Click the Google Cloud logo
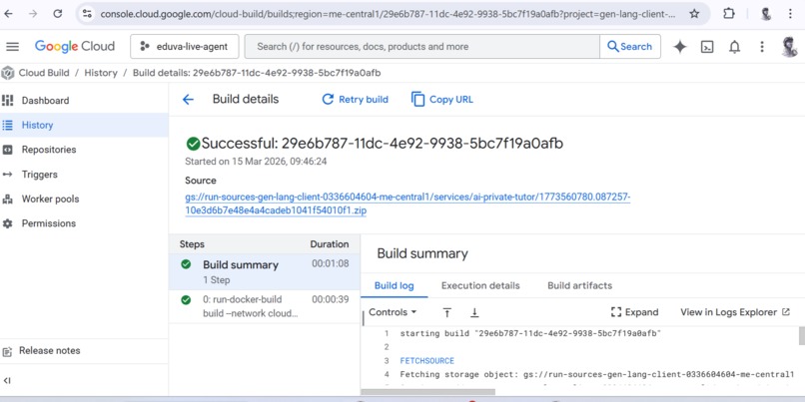 point(75,46)
